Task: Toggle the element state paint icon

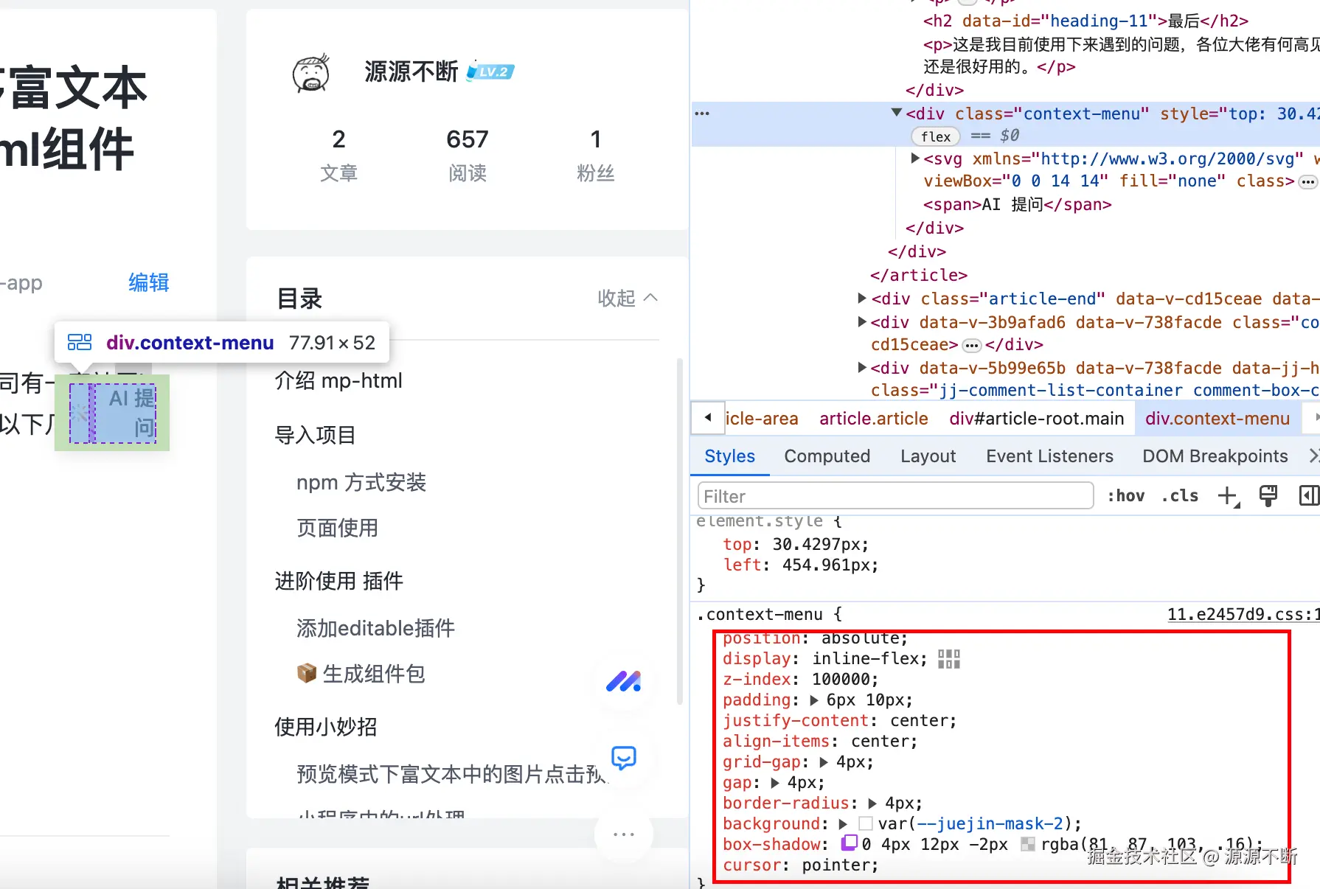Action: [x=1268, y=496]
